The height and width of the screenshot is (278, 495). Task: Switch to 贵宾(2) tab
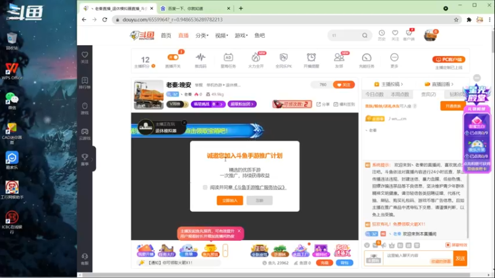[x=428, y=95]
